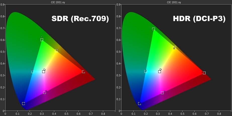Click the 0.3 x-axis label of HDR chart

[158, 114]
